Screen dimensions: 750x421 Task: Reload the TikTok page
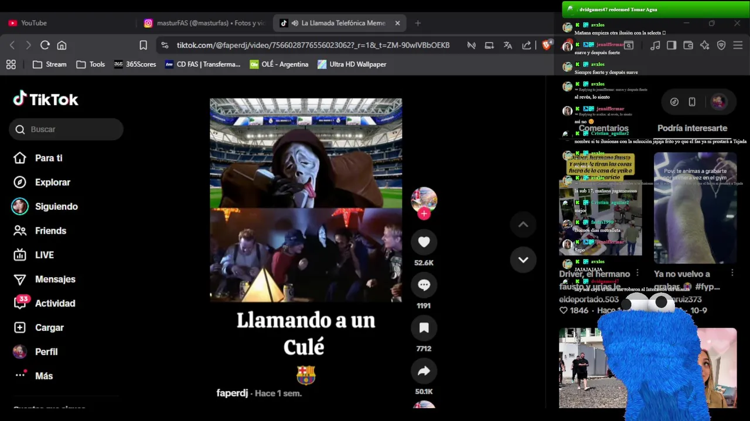[x=45, y=45]
